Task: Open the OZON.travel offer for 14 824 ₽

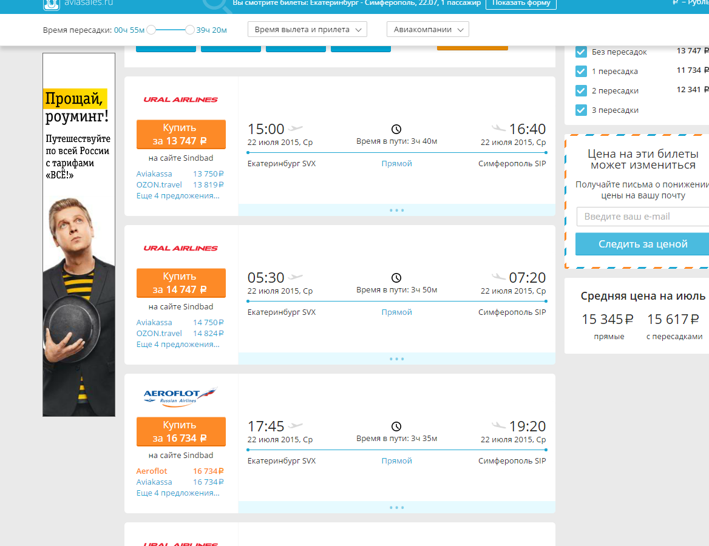Action: point(180,334)
